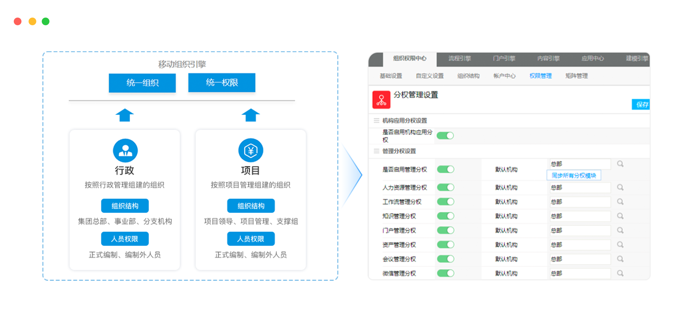Switch to the 流程引擎 tab
Viewport: 693px width, 313px height.
(x=459, y=59)
